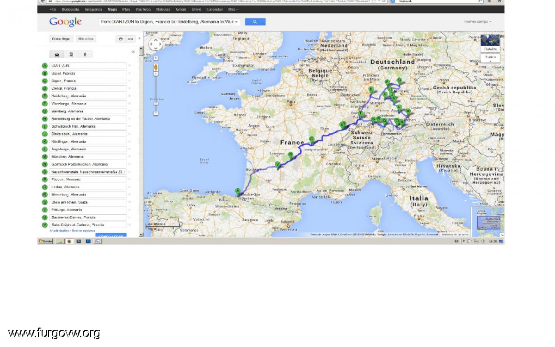Collapse the left directions side panel arrow

tap(139, 38)
